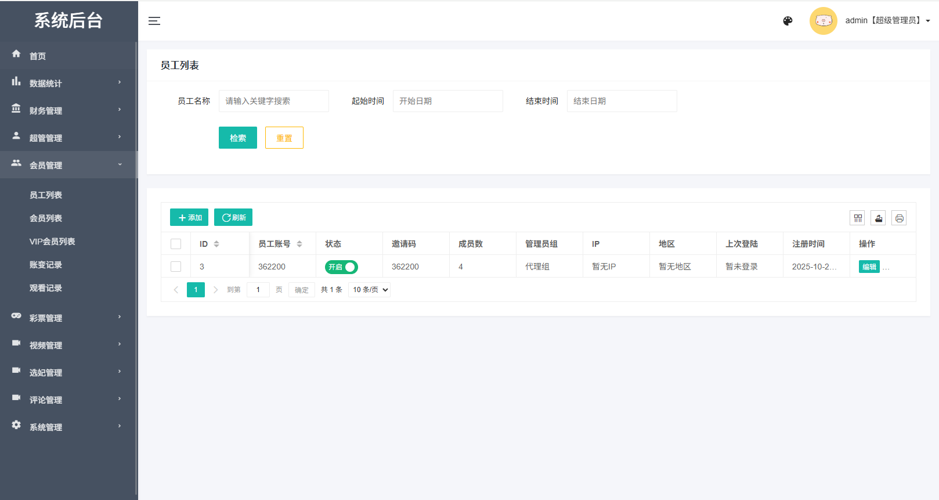This screenshot has width=939, height=500.
Task: Click the admin avatar image
Action: point(823,21)
